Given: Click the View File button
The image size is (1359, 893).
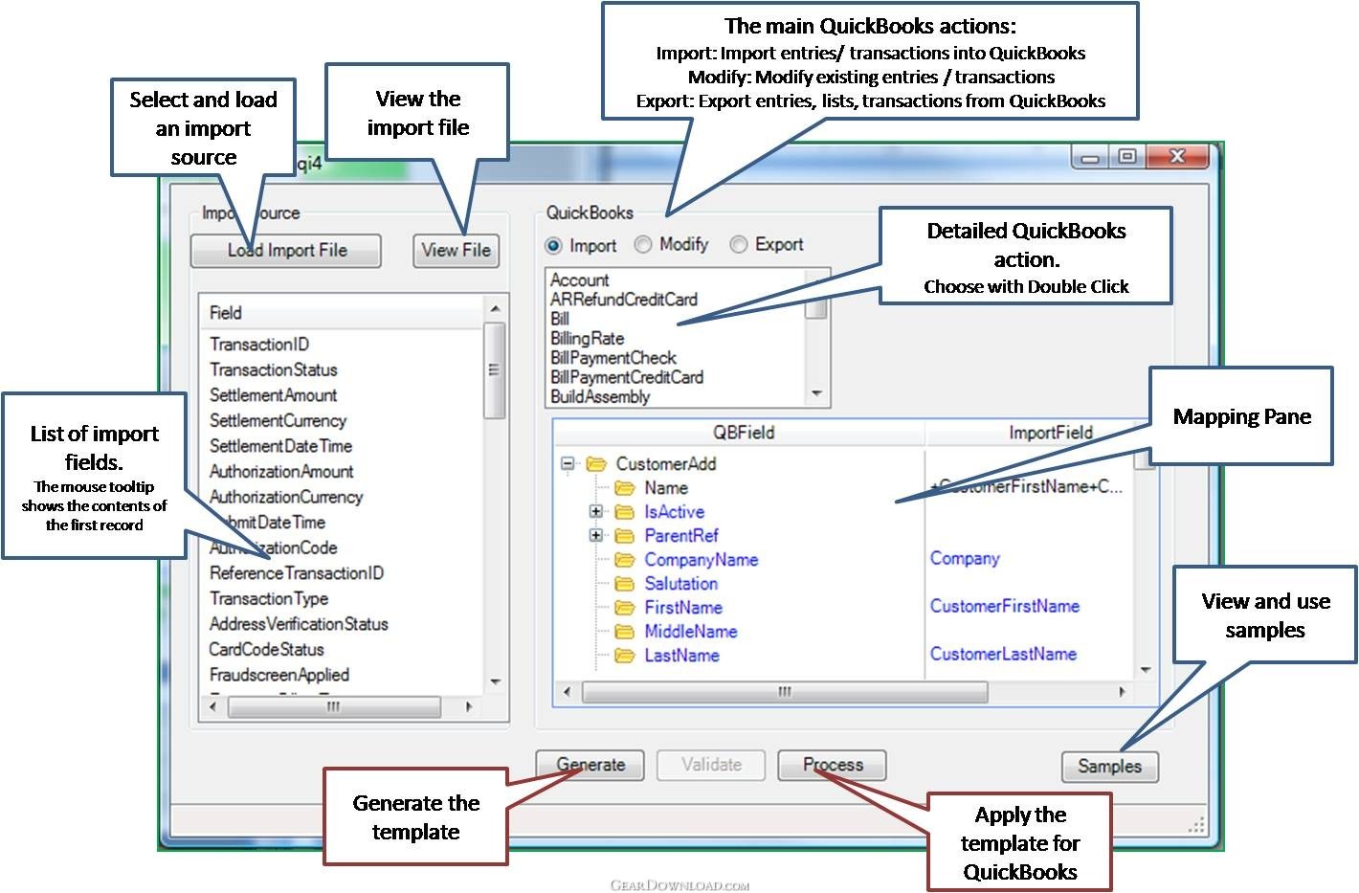Looking at the screenshot, I should click(456, 251).
